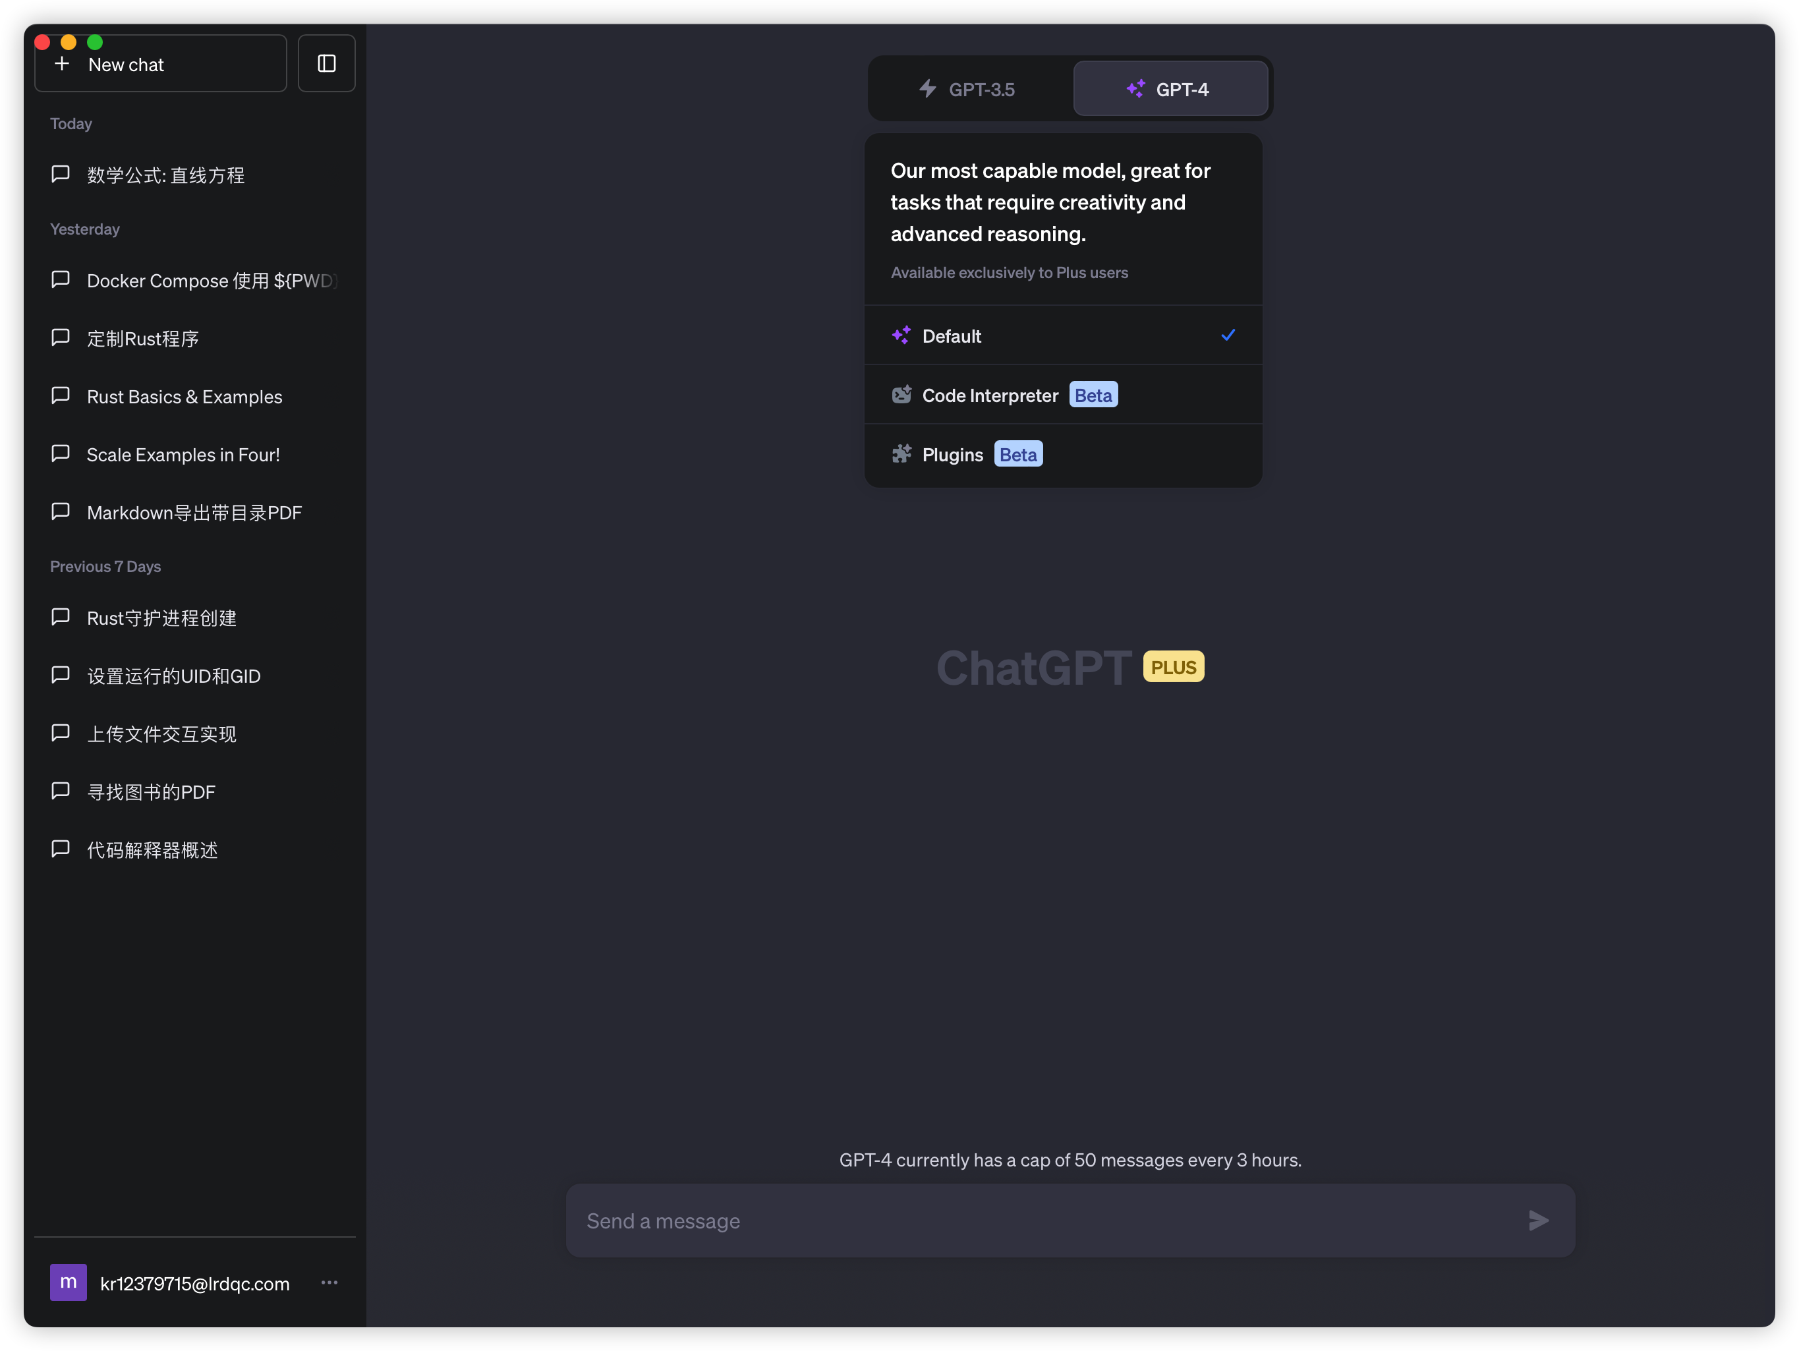Screen dimensions: 1799x1351
Task: Open chat titled 定制Rust程序
Action: coord(195,337)
